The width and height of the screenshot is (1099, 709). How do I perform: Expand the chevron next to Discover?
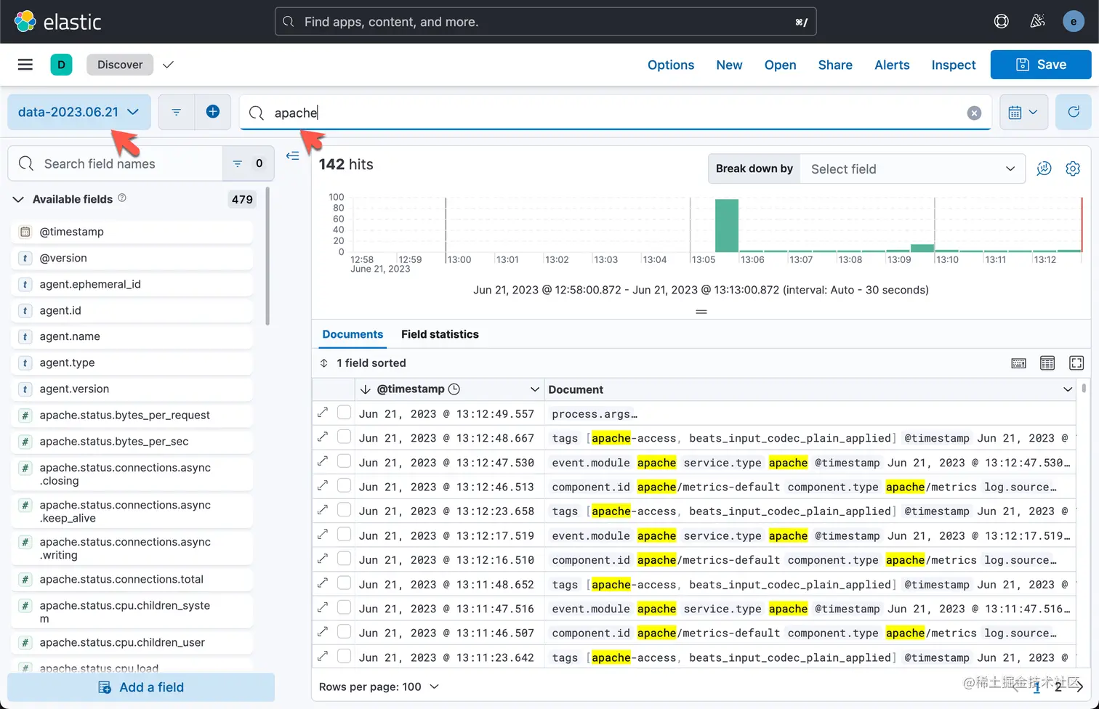pos(168,65)
